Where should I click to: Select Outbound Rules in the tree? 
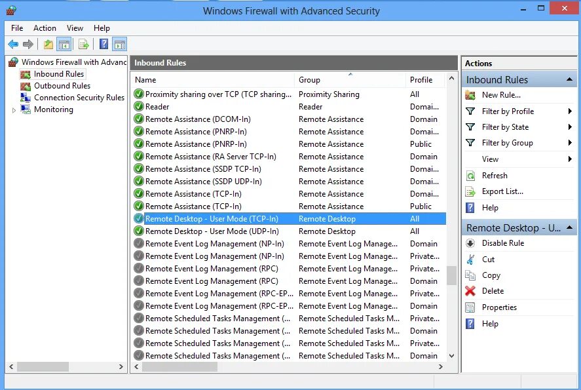(62, 86)
